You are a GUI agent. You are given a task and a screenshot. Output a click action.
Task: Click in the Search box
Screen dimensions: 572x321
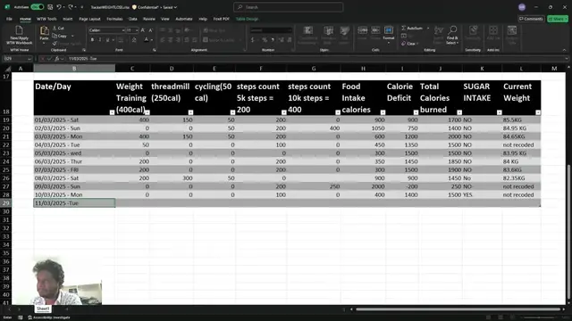(x=288, y=7)
